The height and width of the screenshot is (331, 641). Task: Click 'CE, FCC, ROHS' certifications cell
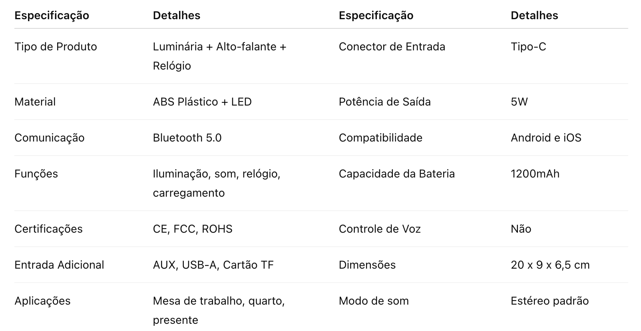coord(193,229)
